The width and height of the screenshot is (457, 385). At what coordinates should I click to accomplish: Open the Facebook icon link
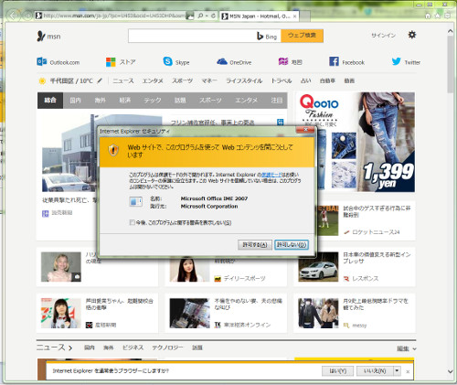tap(334, 61)
